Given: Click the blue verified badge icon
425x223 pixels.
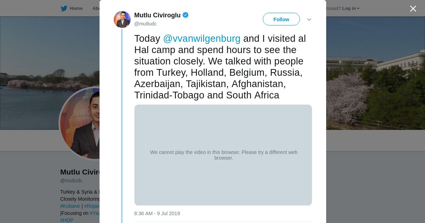Looking at the screenshot, I should tap(186, 15).
